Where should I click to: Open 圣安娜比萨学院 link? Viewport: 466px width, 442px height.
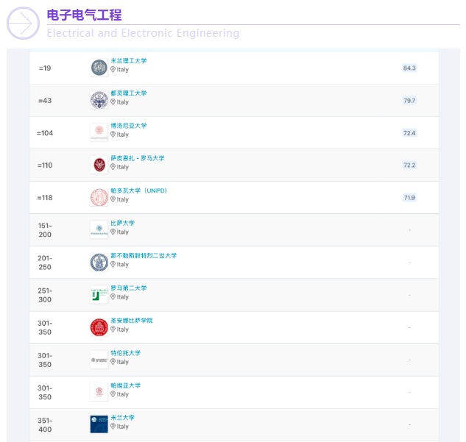[x=131, y=321]
